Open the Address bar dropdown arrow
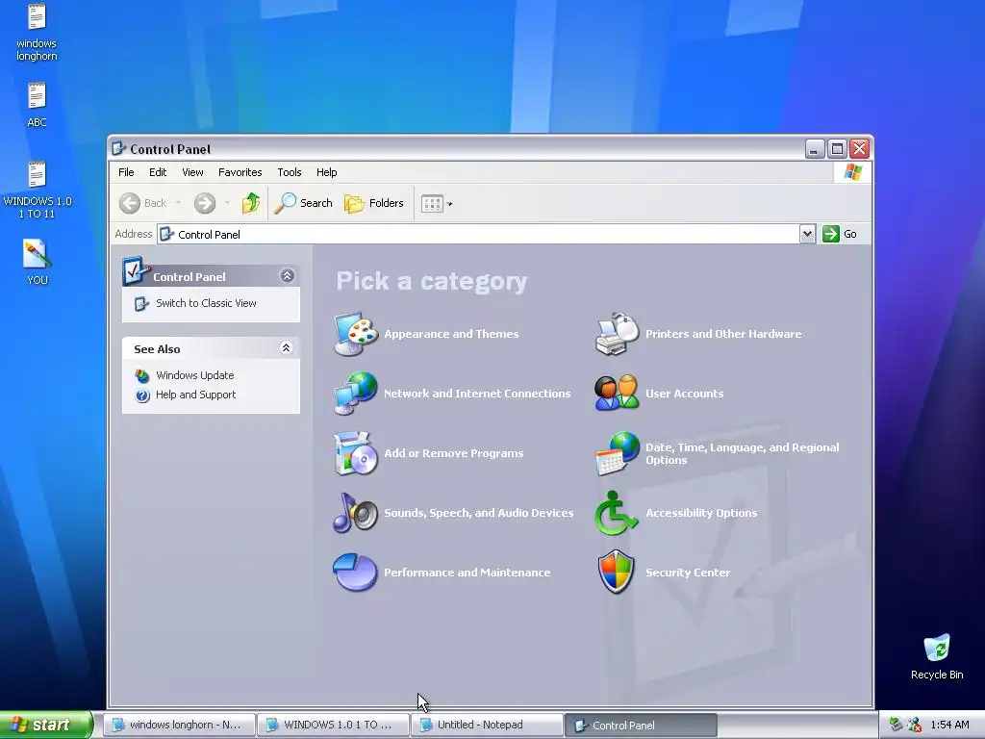This screenshot has height=739, width=985. pyautogui.click(x=807, y=234)
